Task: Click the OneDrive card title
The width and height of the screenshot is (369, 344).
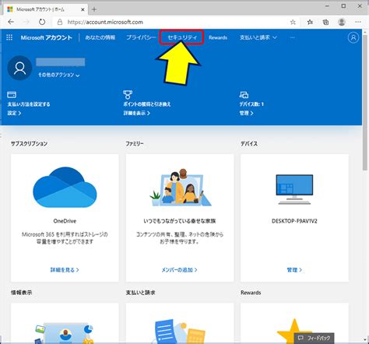Action: (65, 221)
